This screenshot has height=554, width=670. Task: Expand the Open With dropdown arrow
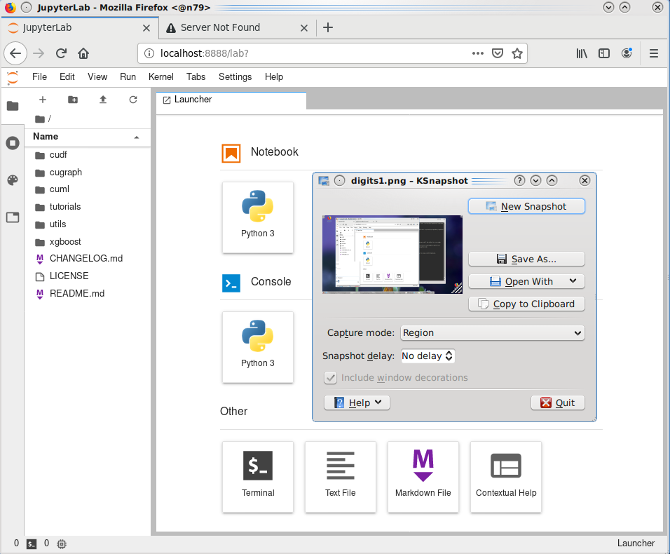tap(573, 281)
